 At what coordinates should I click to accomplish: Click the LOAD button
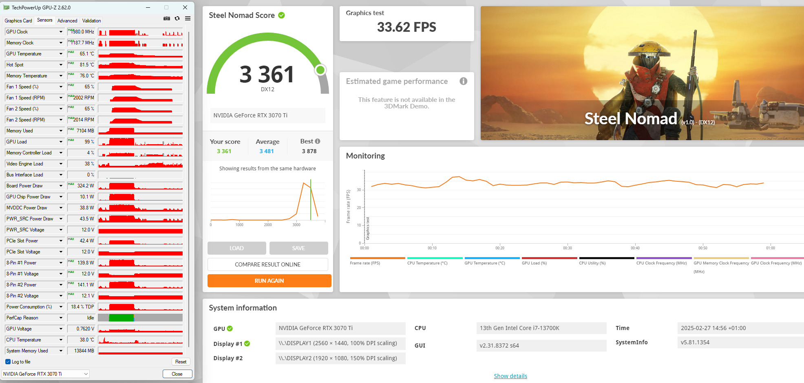pos(236,248)
